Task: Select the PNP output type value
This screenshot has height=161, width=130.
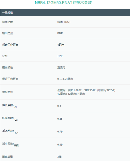Action: [60, 33]
